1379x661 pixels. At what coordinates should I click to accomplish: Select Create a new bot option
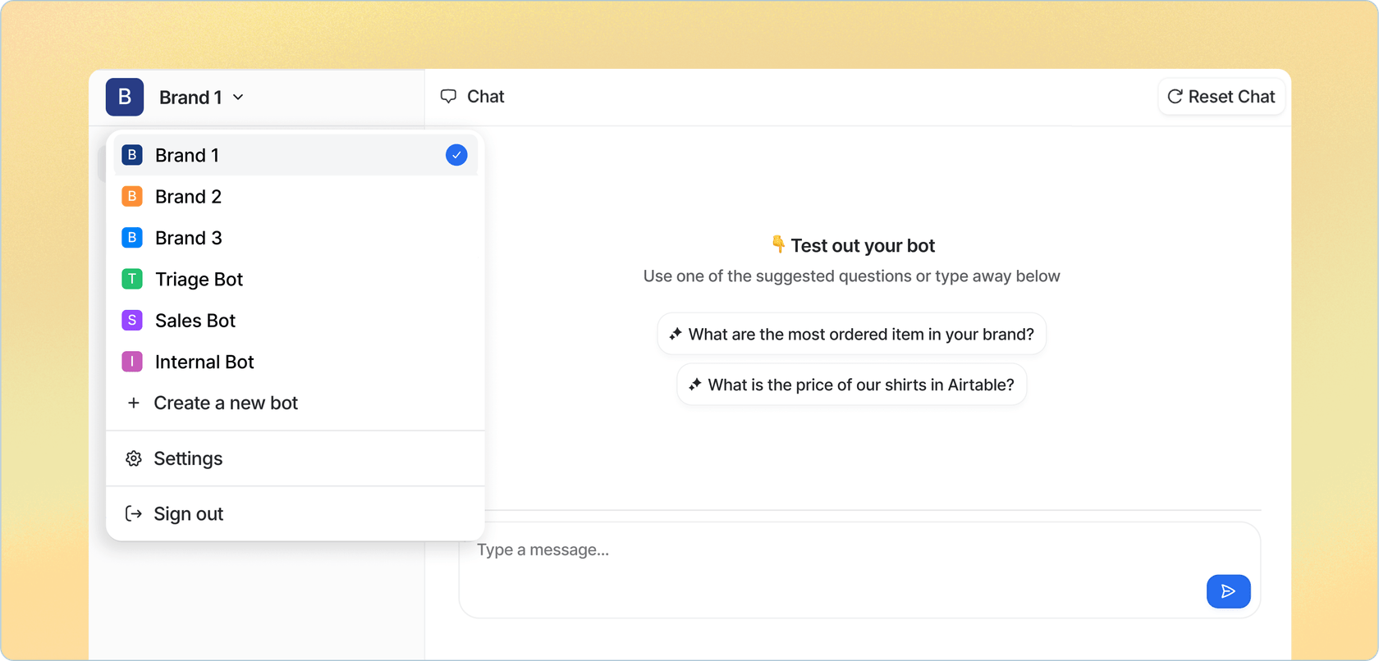point(226,403)
